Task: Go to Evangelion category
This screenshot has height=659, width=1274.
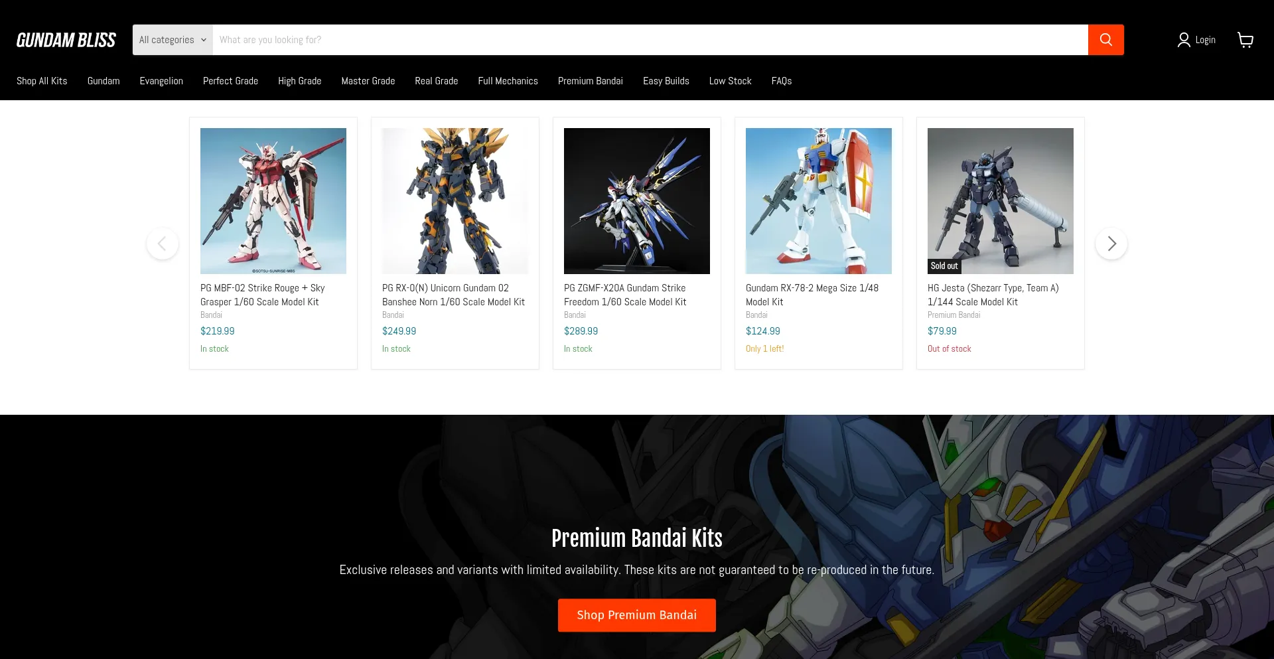Action: click(161, 81)
